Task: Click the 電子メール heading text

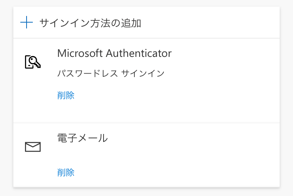Action: (x=82, y=138)
